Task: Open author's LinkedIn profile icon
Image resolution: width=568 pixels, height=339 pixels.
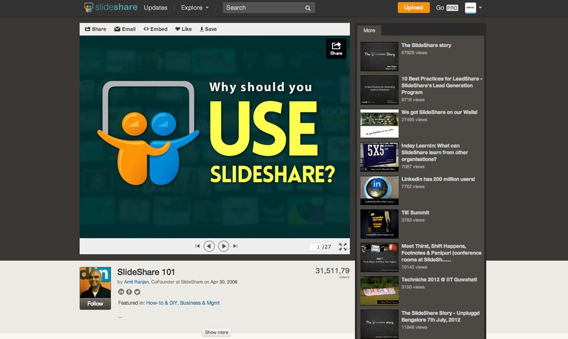Action: tap(121, 292)
